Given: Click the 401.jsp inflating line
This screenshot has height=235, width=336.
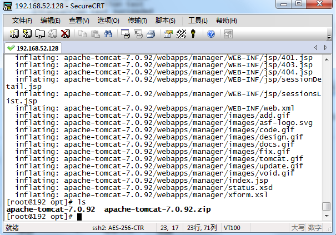Looking at the screenshot, I should tap(164, 58).
